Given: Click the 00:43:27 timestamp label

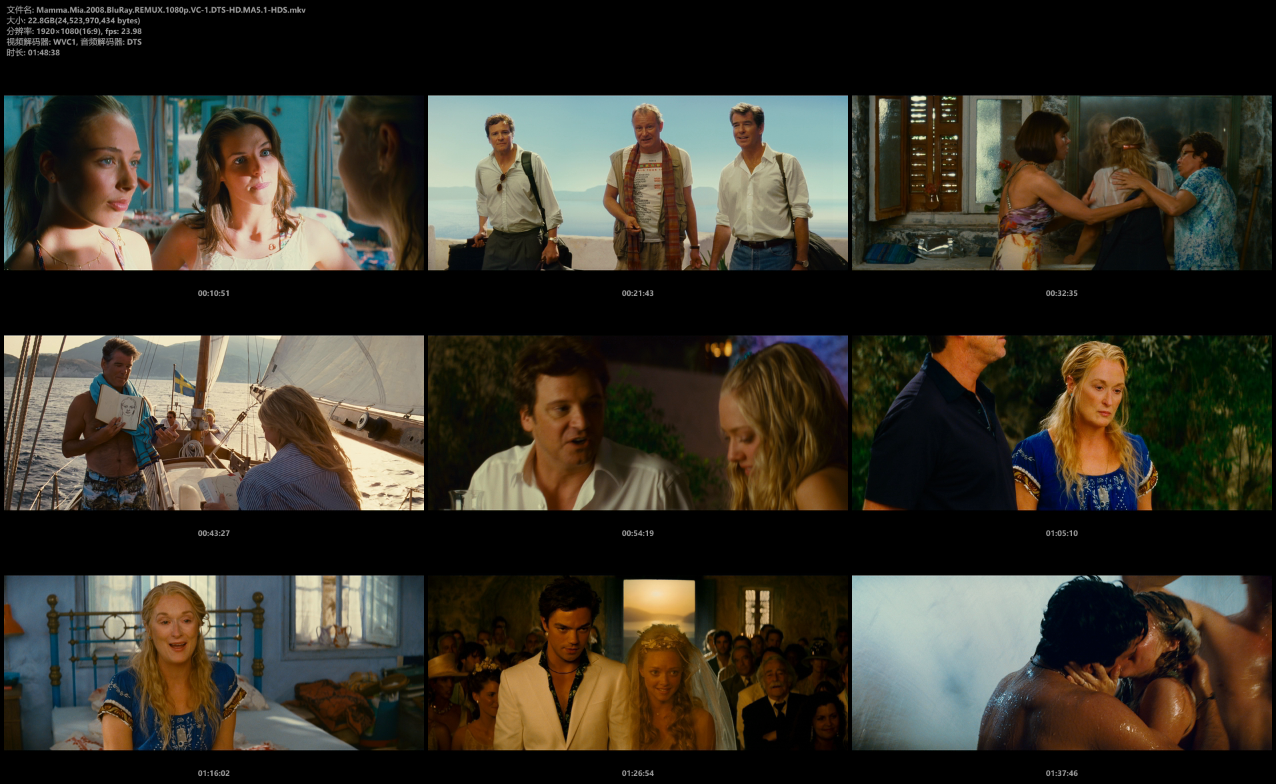Looking at the screenshot, I should tap(213, 533).
